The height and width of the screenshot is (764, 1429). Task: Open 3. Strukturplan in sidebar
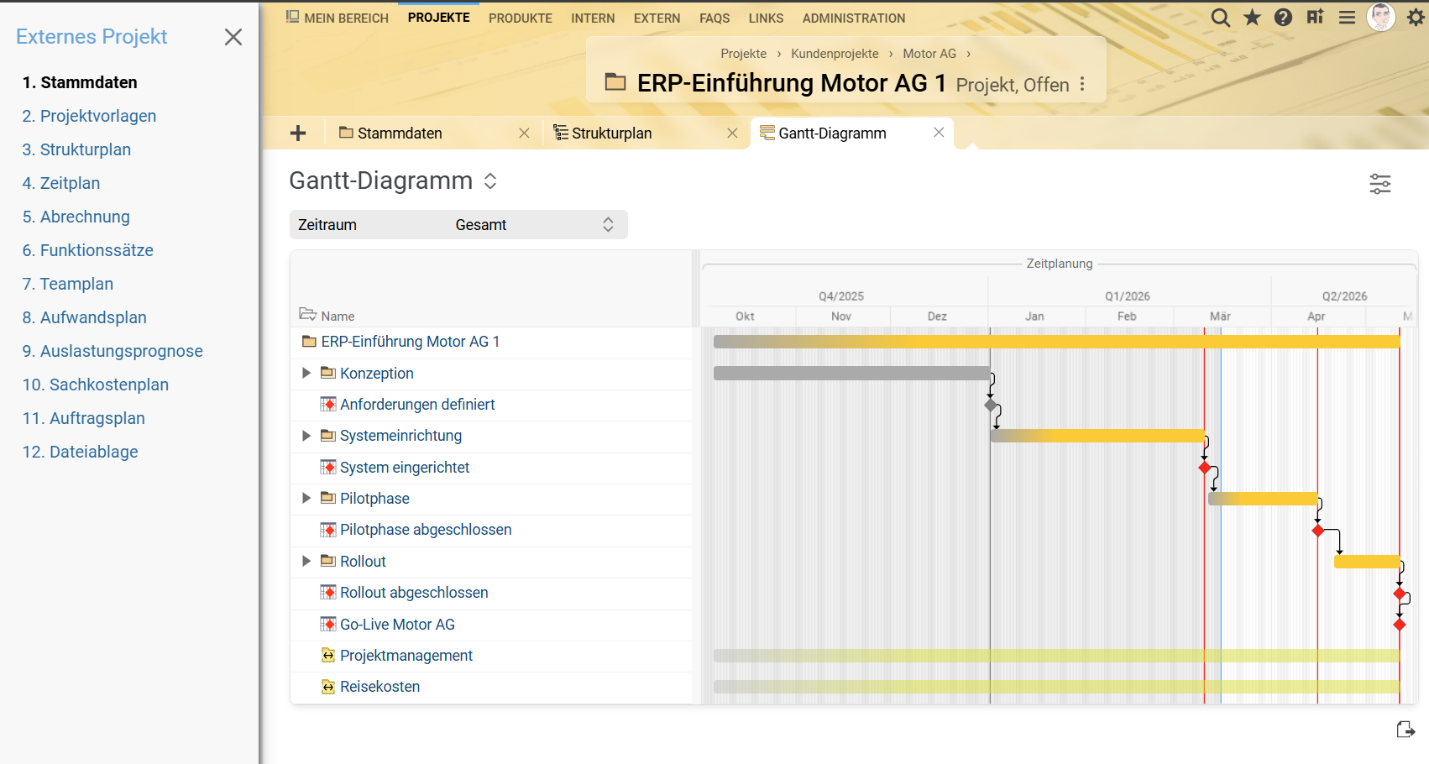point(76,149)
